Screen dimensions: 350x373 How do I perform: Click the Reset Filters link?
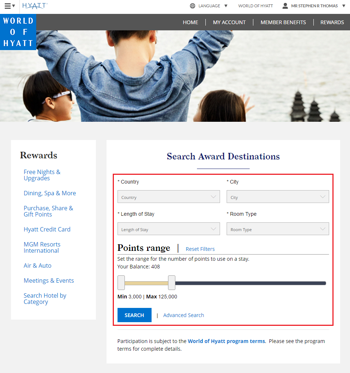(200, 249)
